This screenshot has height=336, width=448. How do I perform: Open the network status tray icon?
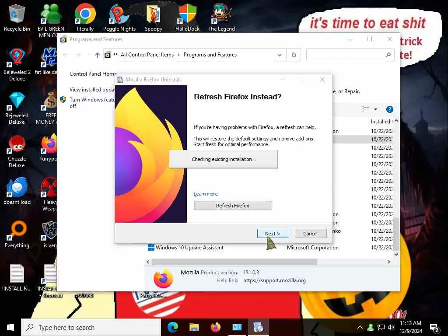tap(381, 327)
